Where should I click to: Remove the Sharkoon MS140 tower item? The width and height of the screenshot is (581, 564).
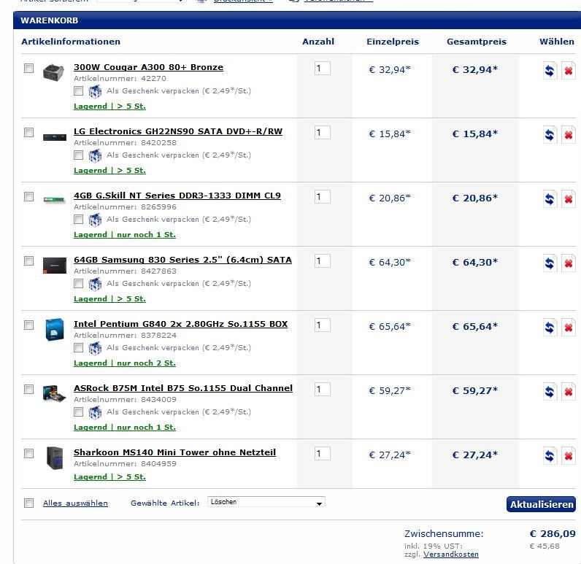point(568,456)
